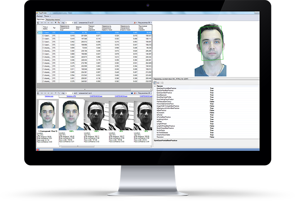Switch to the Результаты поиска tab
295x201 pixels.
[52, 19]
